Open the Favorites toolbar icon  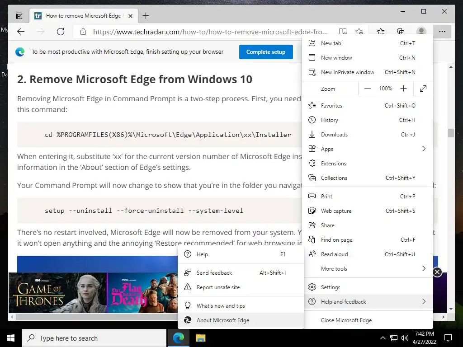pos(381,31)
